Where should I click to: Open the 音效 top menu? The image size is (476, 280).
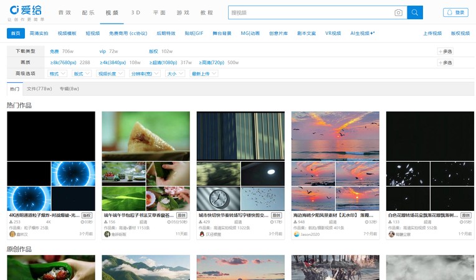tap(64, 12)
